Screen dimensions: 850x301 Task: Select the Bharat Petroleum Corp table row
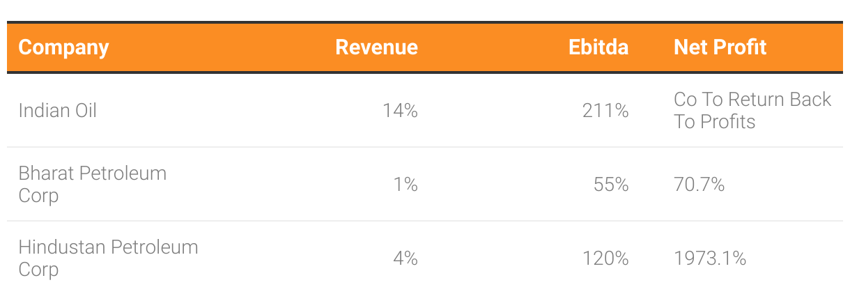pos(425,184)
